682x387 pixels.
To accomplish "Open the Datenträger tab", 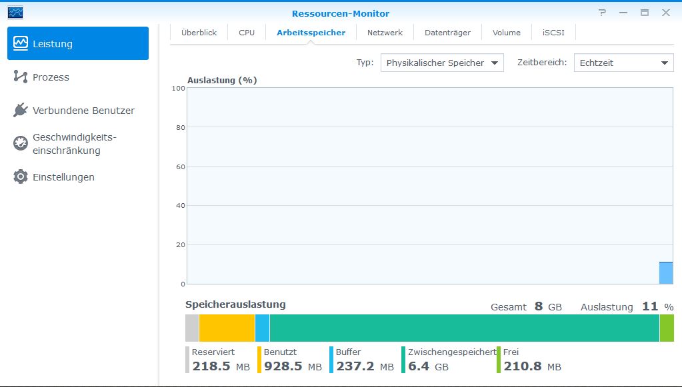I will [447, 33].
